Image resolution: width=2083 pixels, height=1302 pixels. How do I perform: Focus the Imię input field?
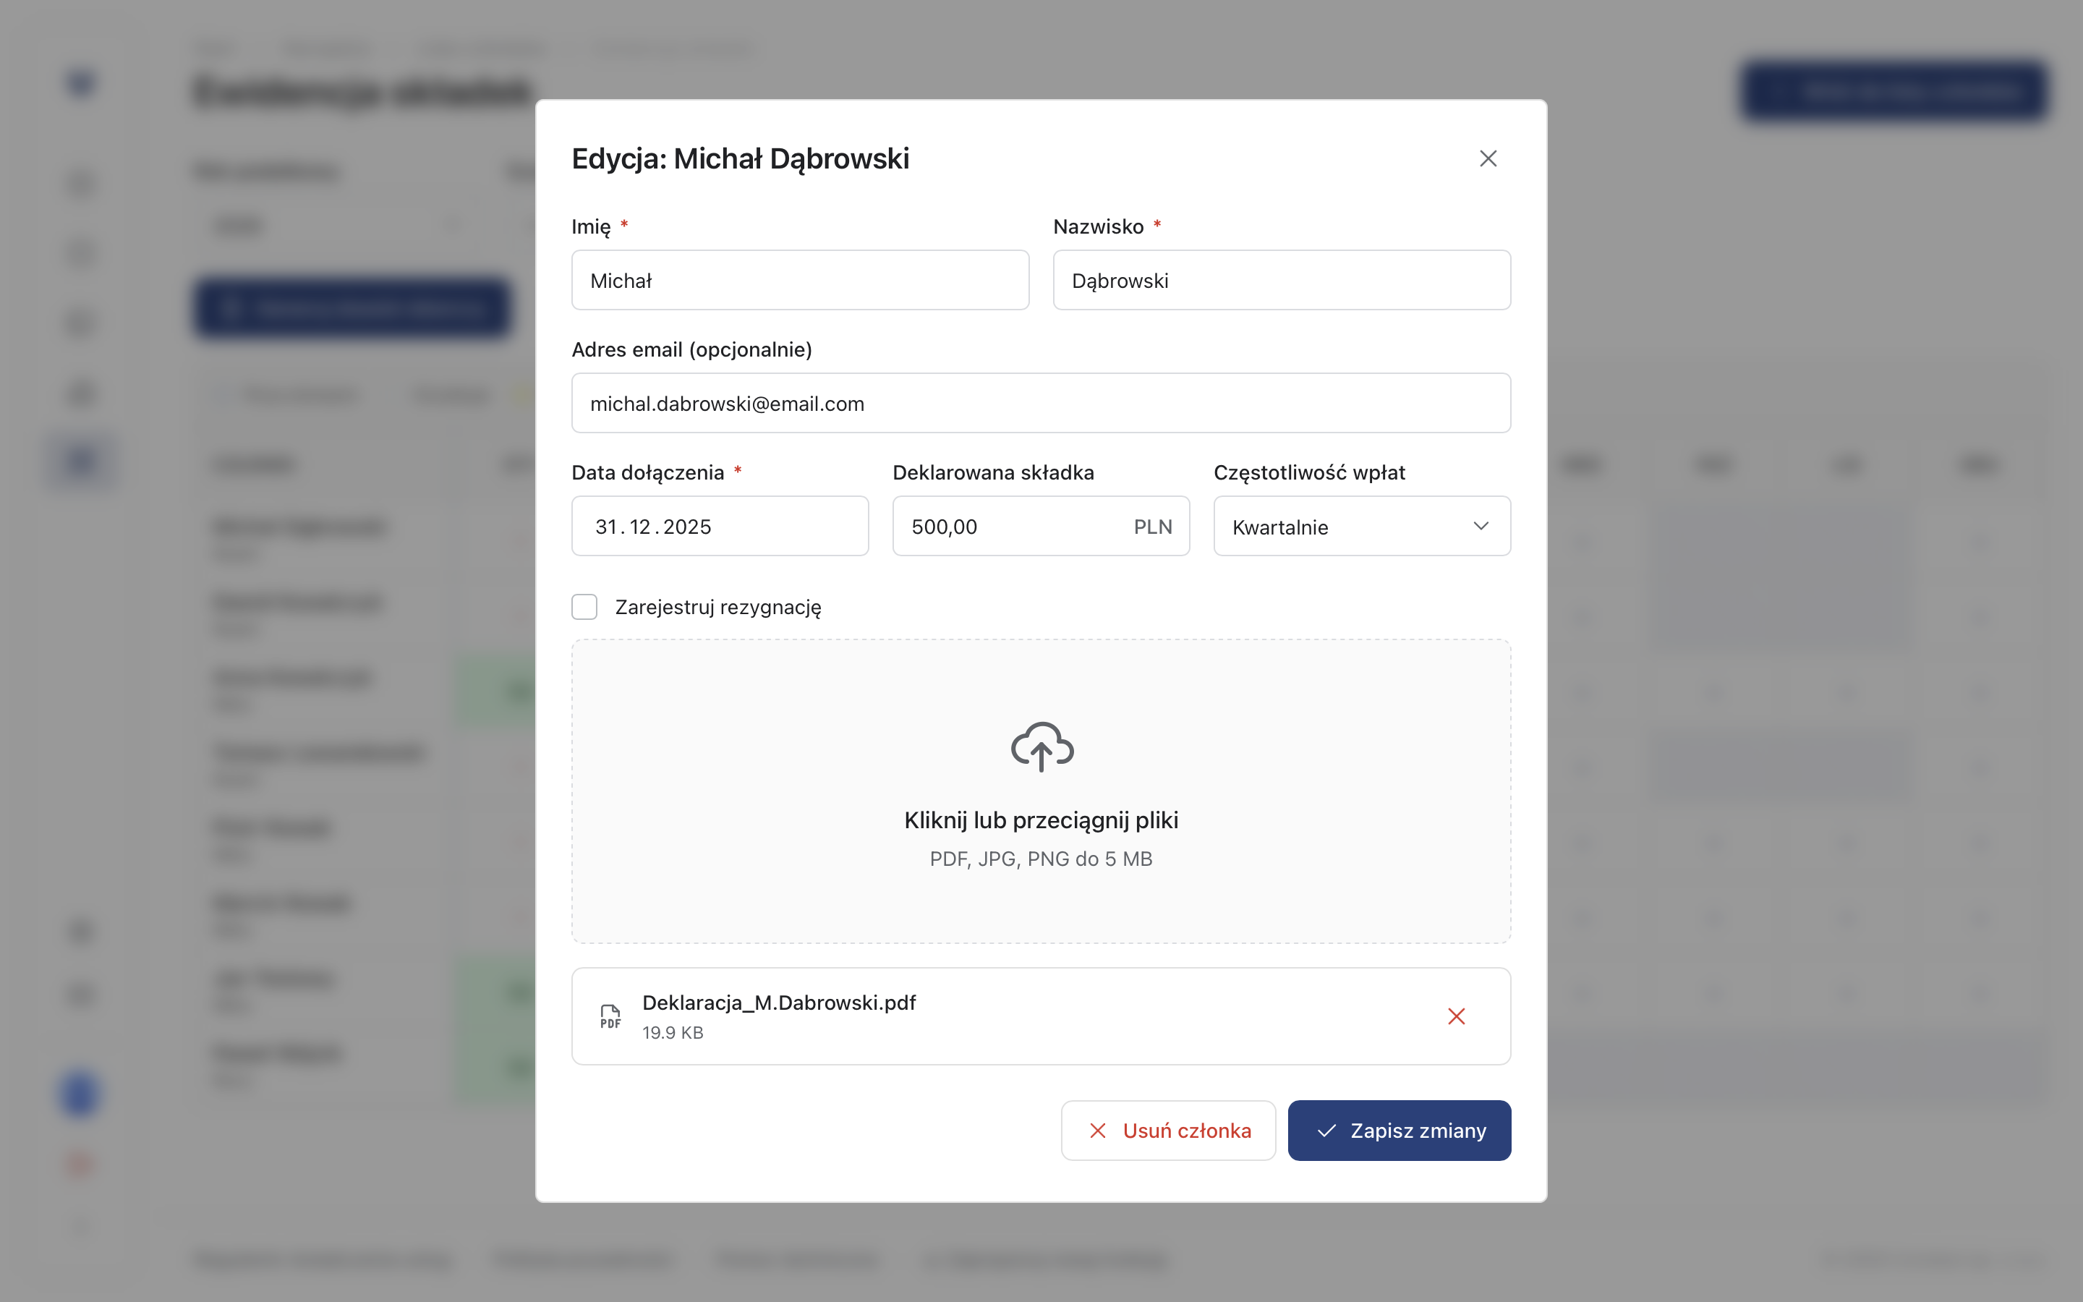[800, 281]
